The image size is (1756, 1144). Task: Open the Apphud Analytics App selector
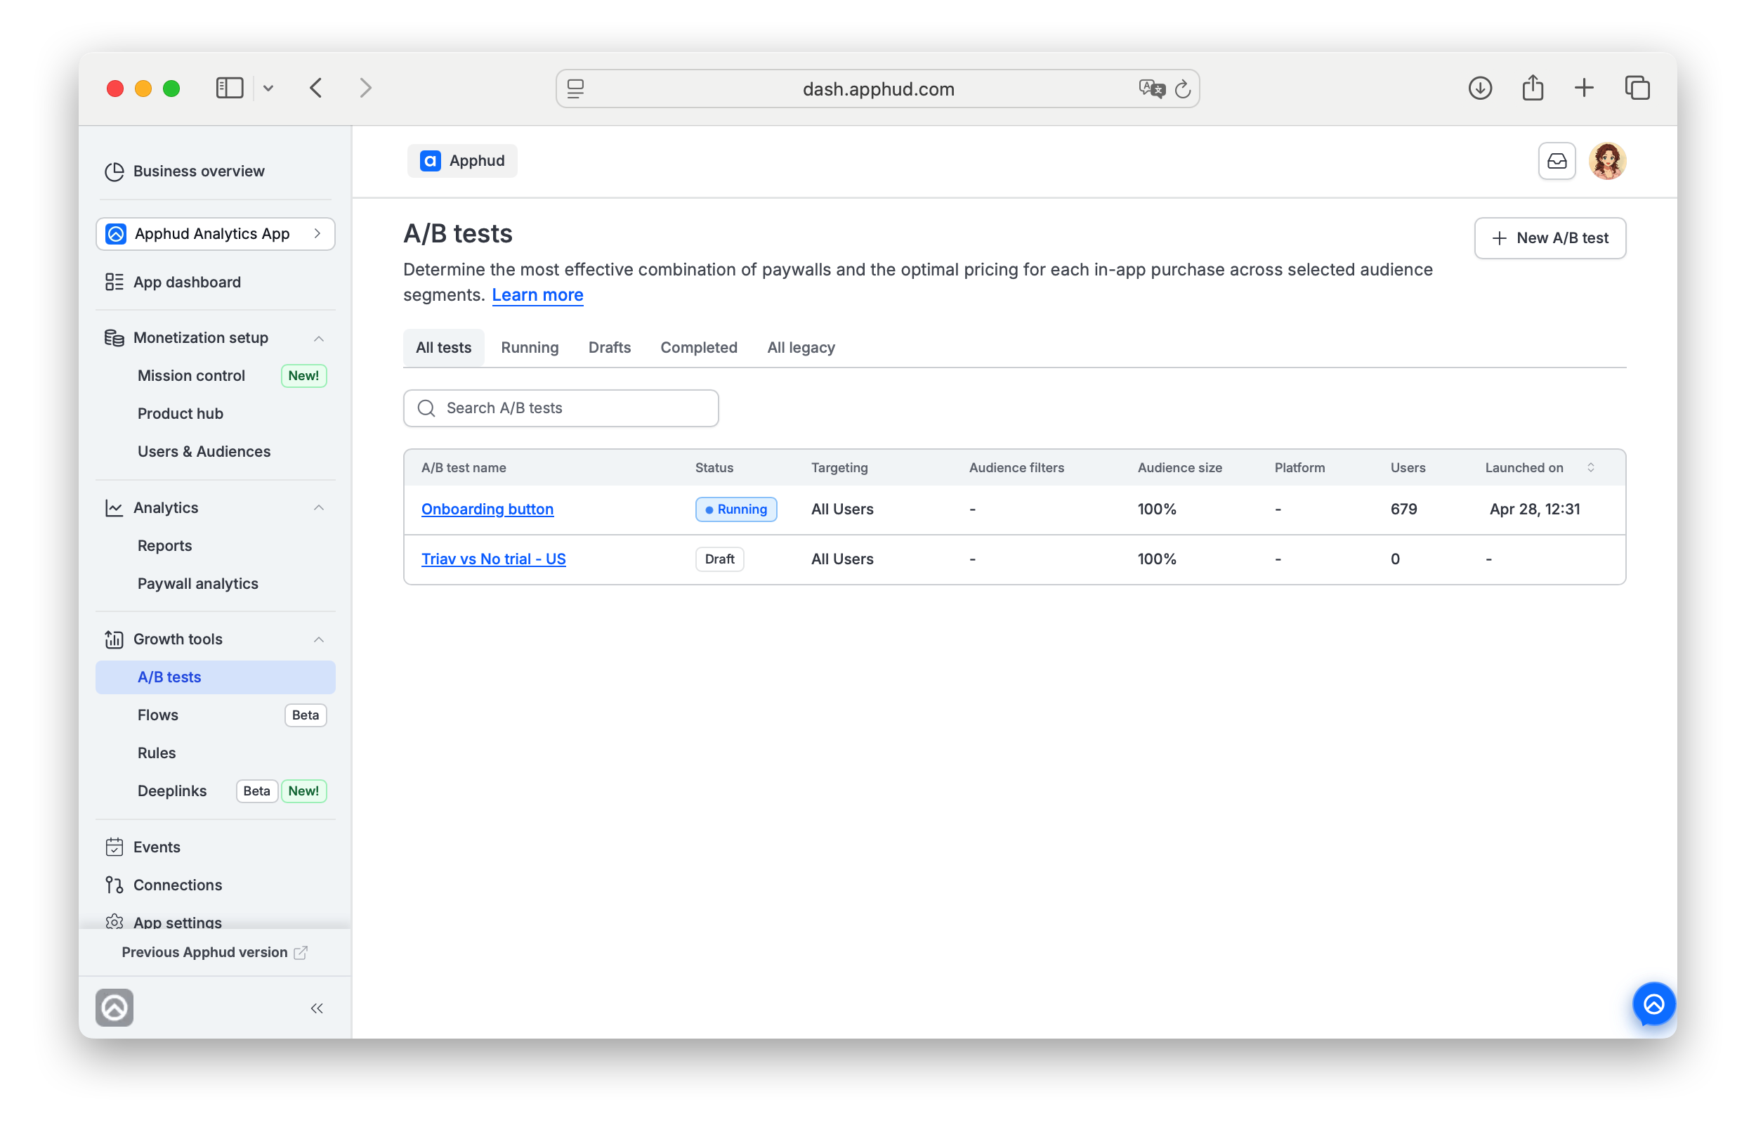(x=216, y=234)
